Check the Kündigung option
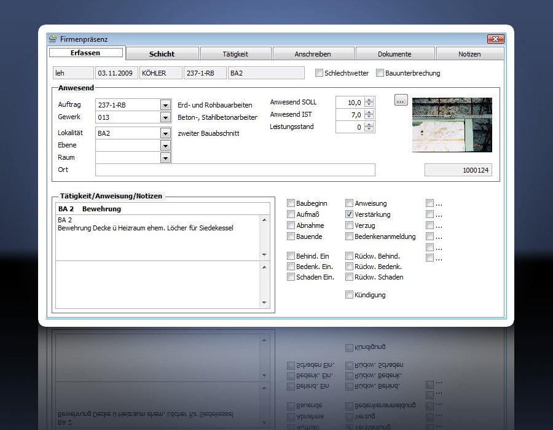Screen dimensions: 553x430 coord(349,295)
